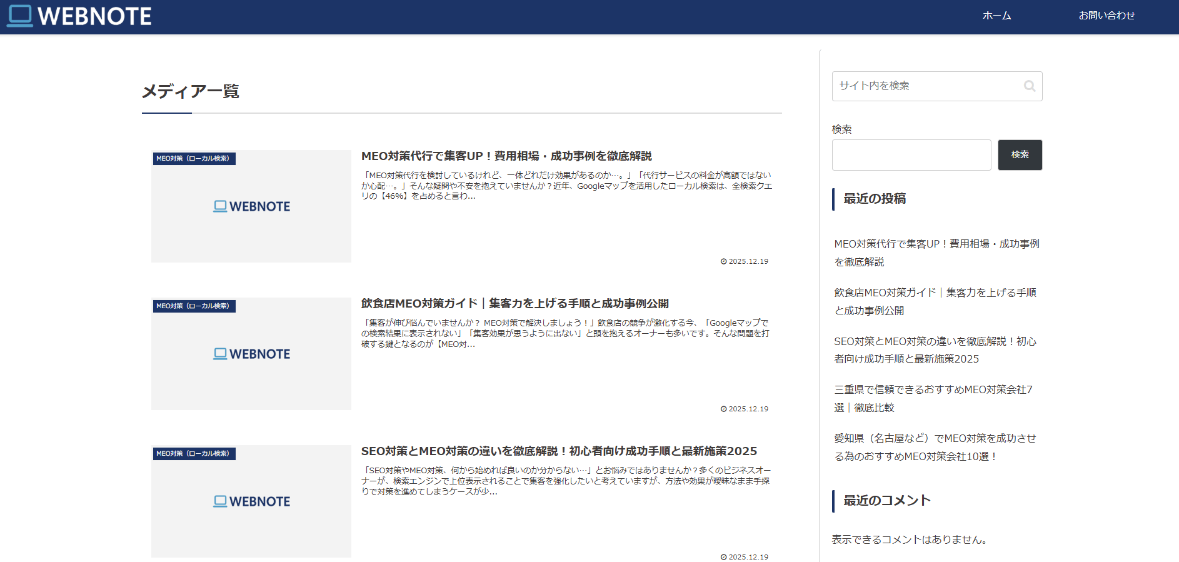This screenshot has height=562, width=1179.
Task: Click MEO対策 category tag on second article
Action: (193, 306)
